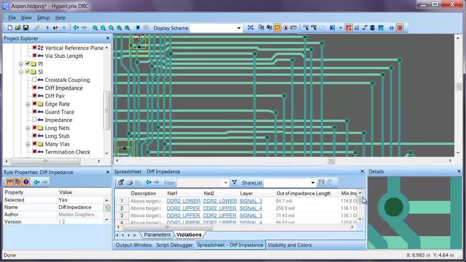This screenshot has height=262, width=466.
Task: Expand the Edge Rate tree node
Action: (x=28, y=104)
